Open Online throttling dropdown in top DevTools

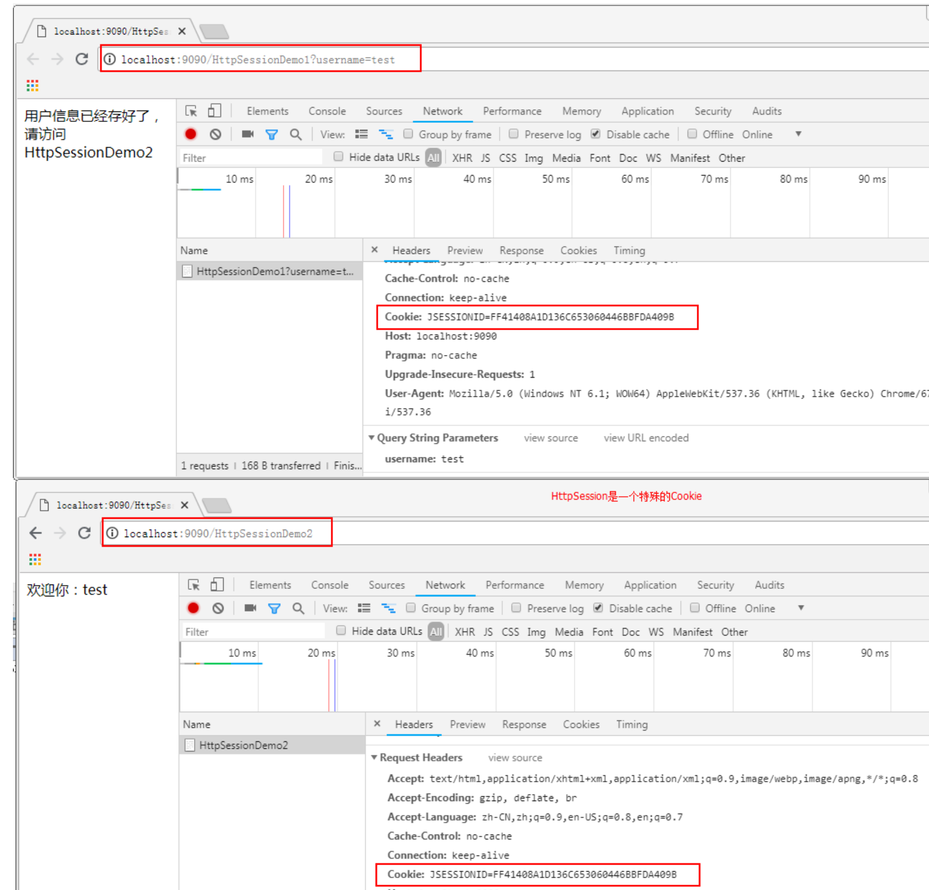[x=772, y=134]
